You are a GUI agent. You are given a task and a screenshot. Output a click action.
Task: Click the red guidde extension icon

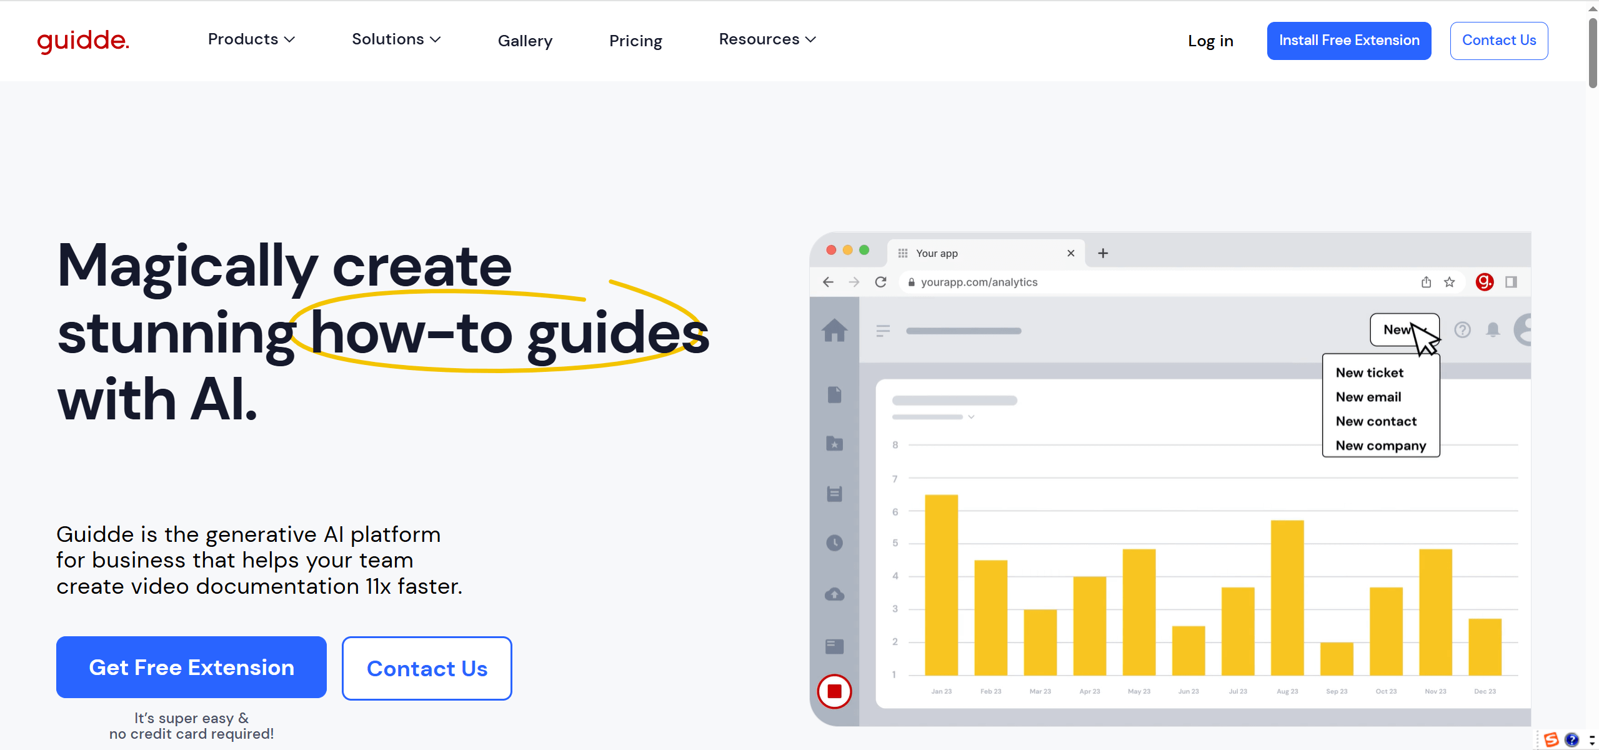tap(1485, 282)
